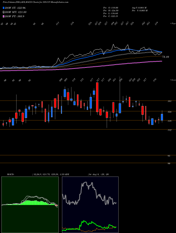
Task: Click the 124 price level label
Action: pyautogui.click(x=169, y=112)
